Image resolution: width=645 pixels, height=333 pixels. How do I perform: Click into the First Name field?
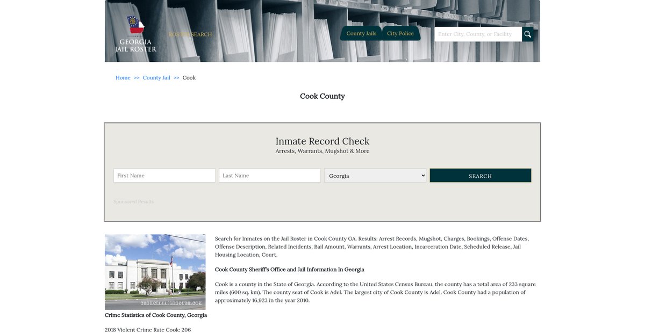[164, 176]
